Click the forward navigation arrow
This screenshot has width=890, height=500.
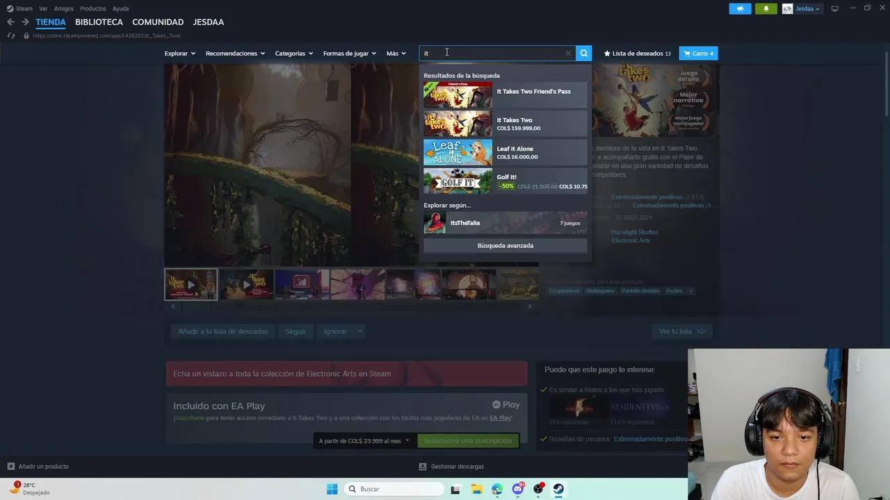coord(25,22)
